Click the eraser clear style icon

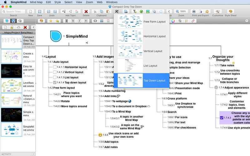point(193,21)
